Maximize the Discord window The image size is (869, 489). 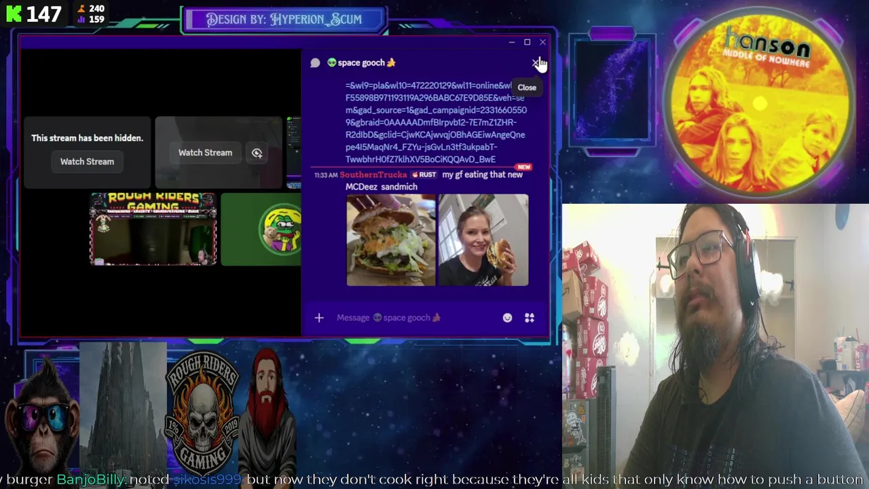(527, 42)
